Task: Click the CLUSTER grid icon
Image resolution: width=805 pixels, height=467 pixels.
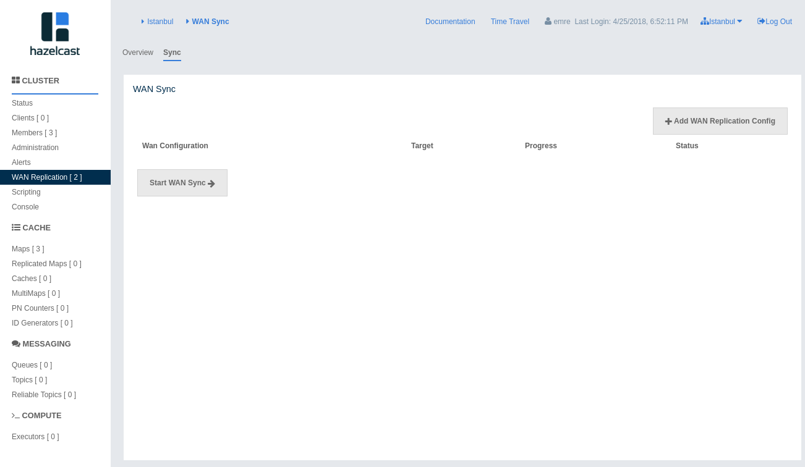Action: 16,80
